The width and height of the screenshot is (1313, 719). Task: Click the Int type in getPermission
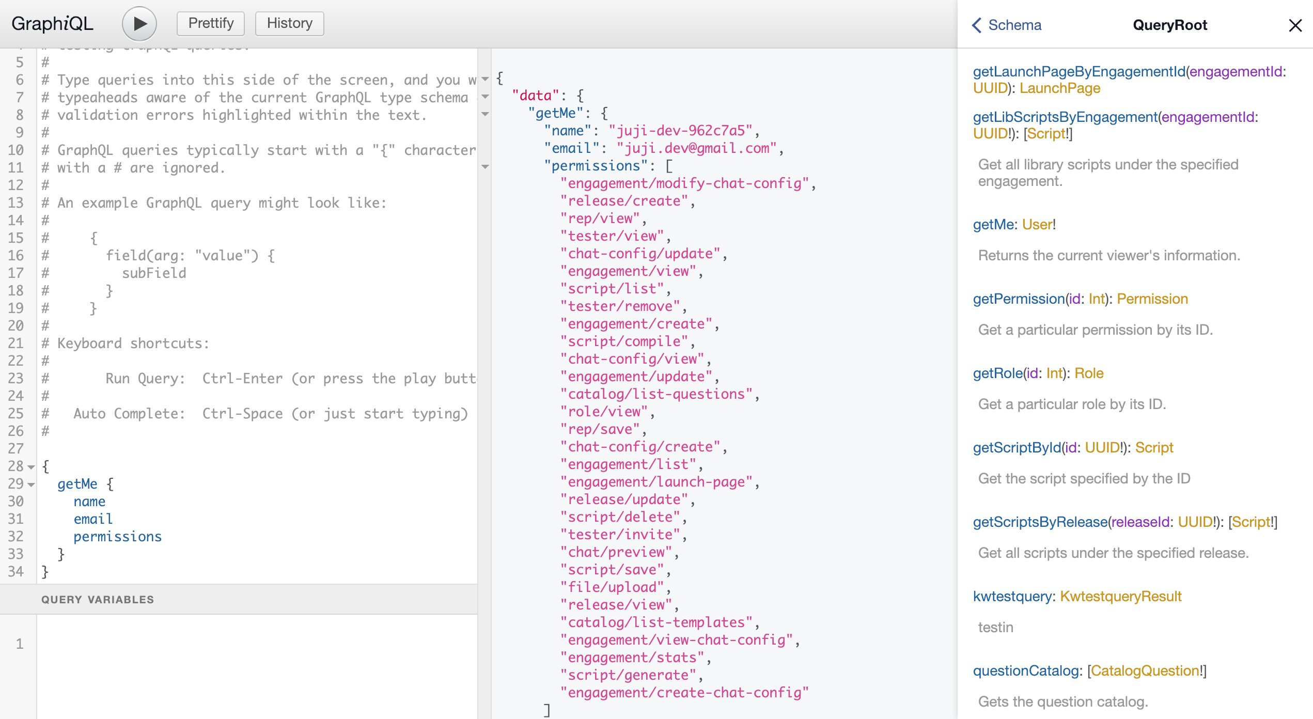pyautogui.click(x=1097, y=299)
